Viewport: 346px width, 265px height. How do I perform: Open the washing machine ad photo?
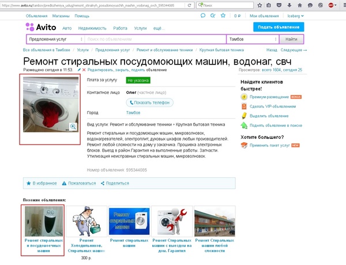click(51, 104)
